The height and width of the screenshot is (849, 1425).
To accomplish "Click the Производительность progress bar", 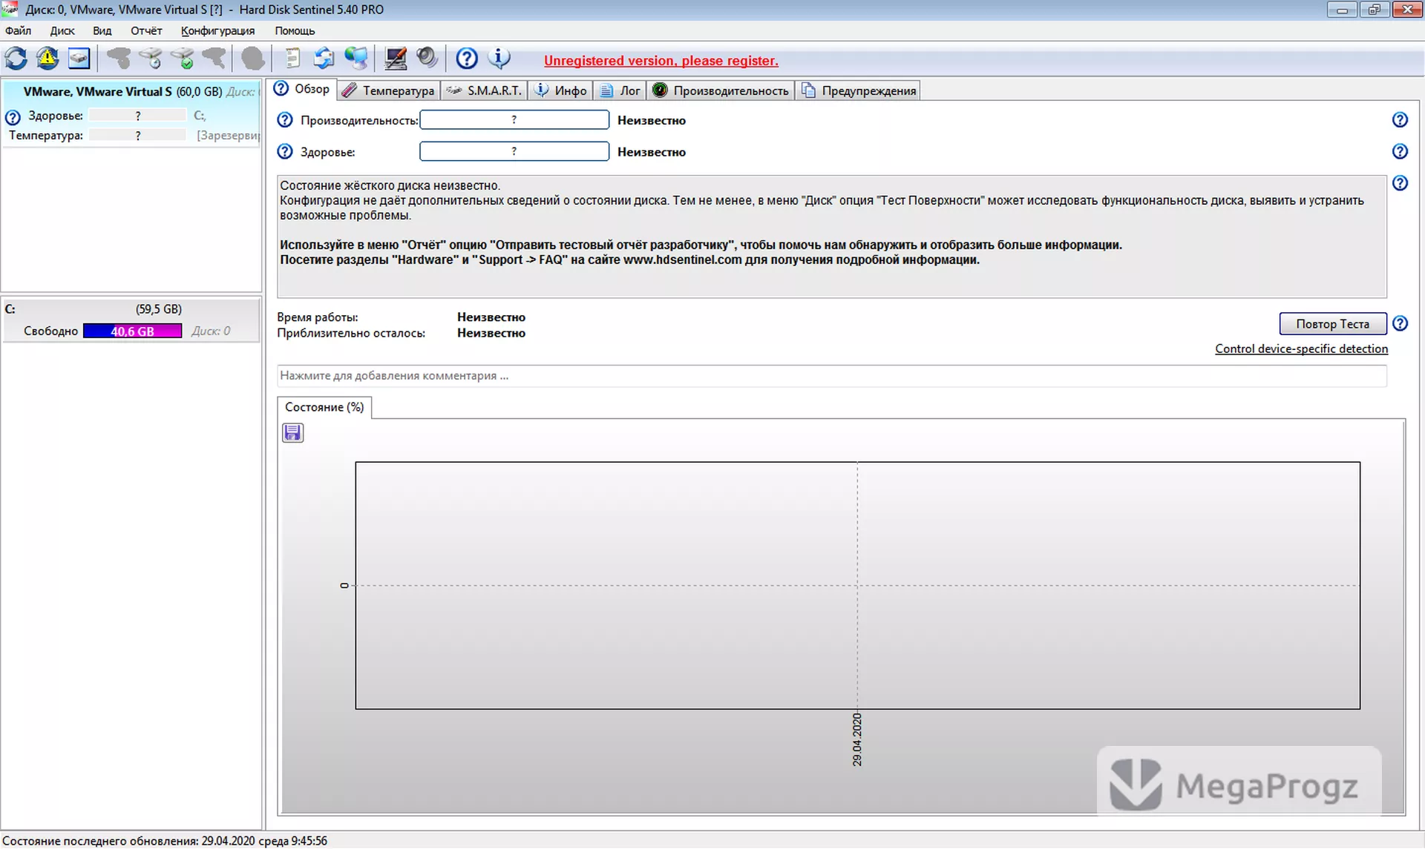I will (x=514, y=120).
